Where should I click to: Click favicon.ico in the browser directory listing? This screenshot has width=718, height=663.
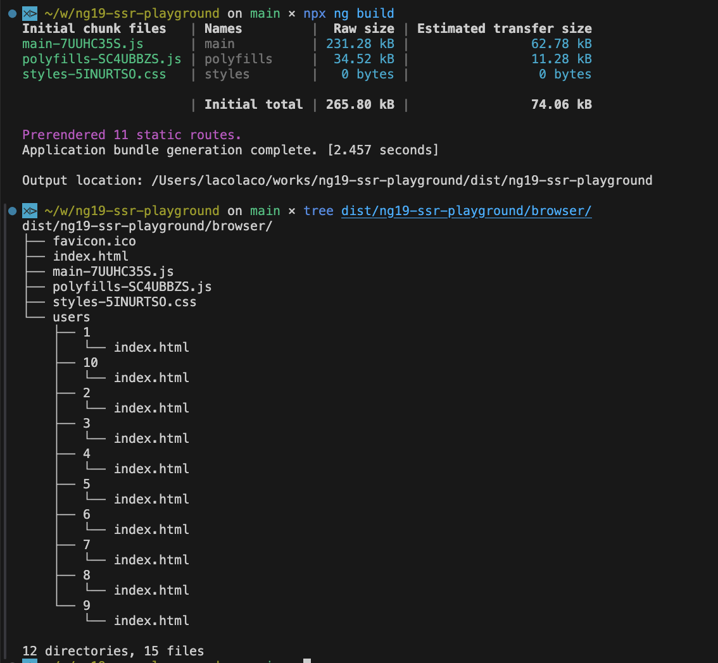click(94, 240)
